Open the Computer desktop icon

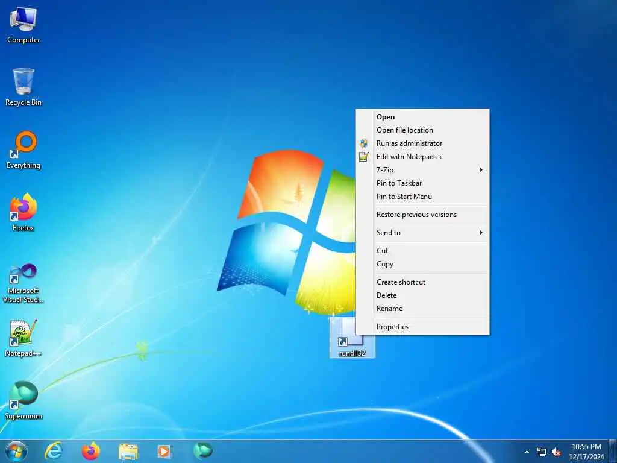point(23,25)
